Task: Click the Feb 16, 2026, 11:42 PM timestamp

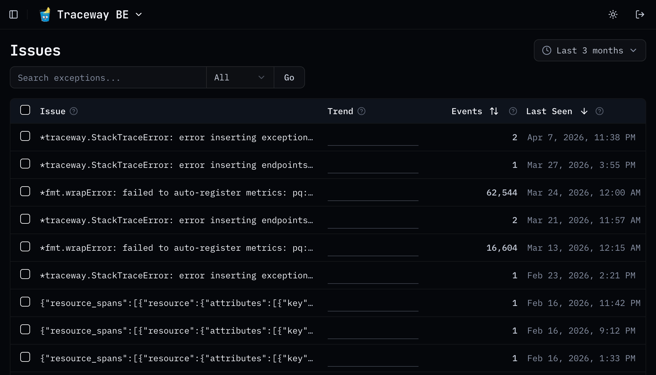Action: click(x=584, y=303)
